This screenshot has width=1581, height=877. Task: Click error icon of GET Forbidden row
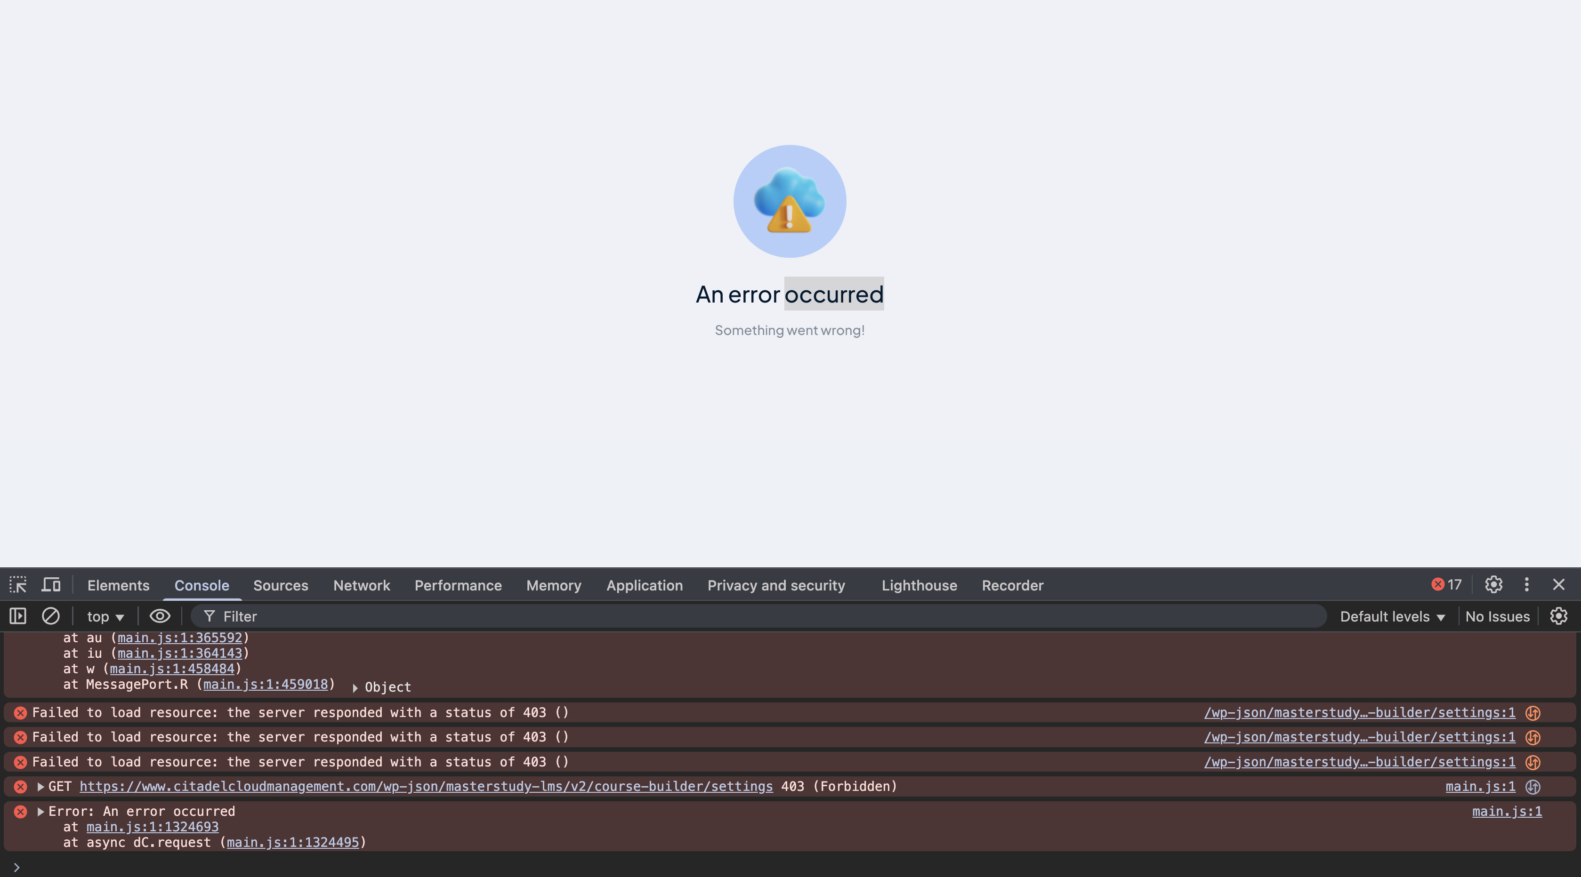[20, 787]
